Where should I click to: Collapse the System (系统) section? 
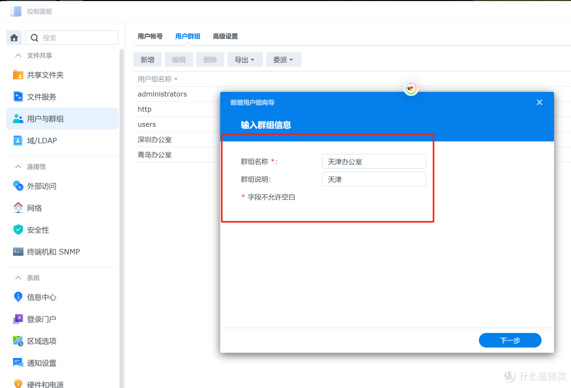18,278
